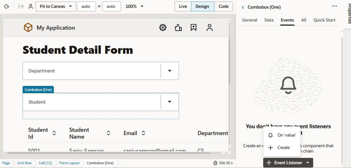351x168 pixels.
Task: Click the refresh canvas icon
Action: pos(6,7)
